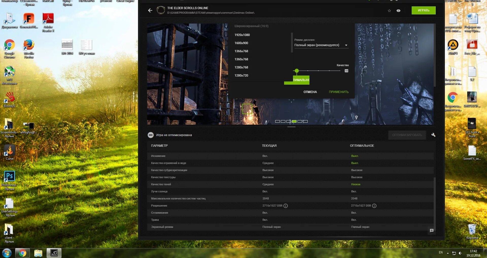The width and height of the screenshot is (487, 258).
Task: Click the ОПТИМИЗИРОВАТЬ button
Action: click(x=407, y=135)
